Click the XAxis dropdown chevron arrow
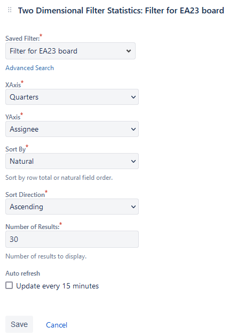Image resolution: width=236 pixels, height=335 pixels. pyautogui.click(x=133, y=97)
